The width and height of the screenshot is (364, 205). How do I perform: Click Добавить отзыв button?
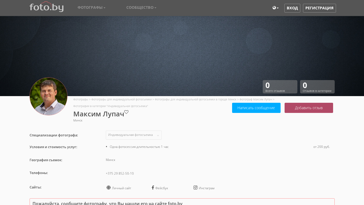click(309, 108)
